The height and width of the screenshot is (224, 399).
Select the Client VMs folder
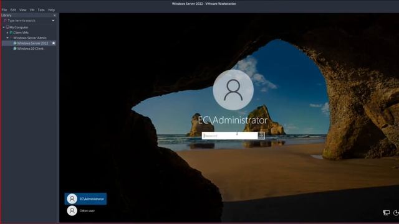21,32
